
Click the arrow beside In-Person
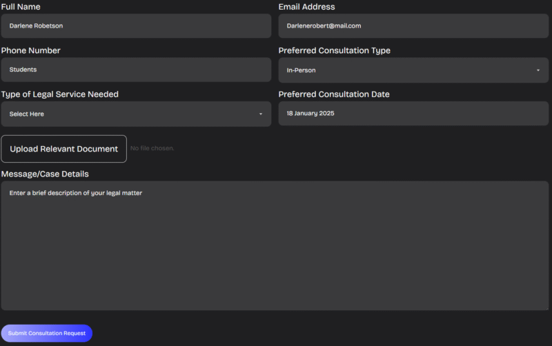coord(538,70)
